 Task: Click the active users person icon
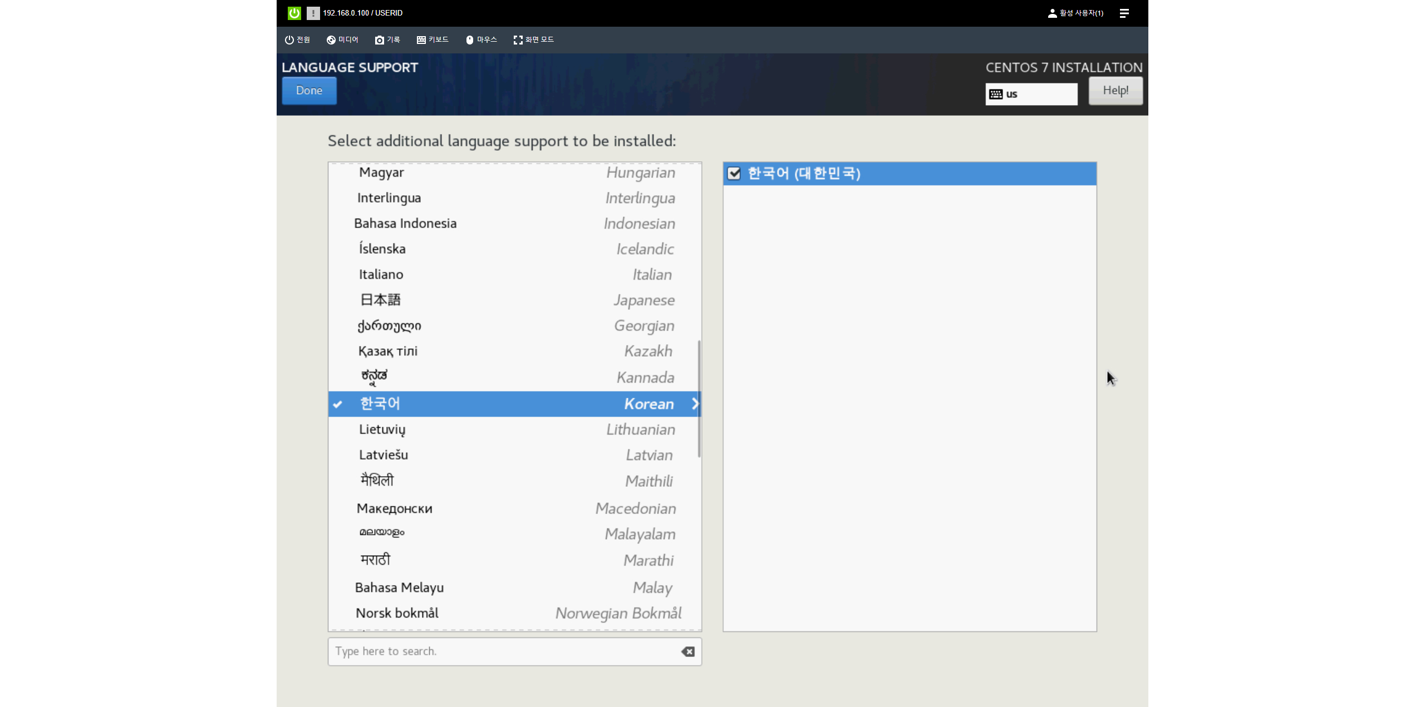[x=1051, y=13]
